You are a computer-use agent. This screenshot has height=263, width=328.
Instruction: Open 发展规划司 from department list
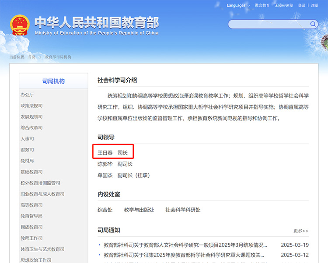click(x=31, y=117)
